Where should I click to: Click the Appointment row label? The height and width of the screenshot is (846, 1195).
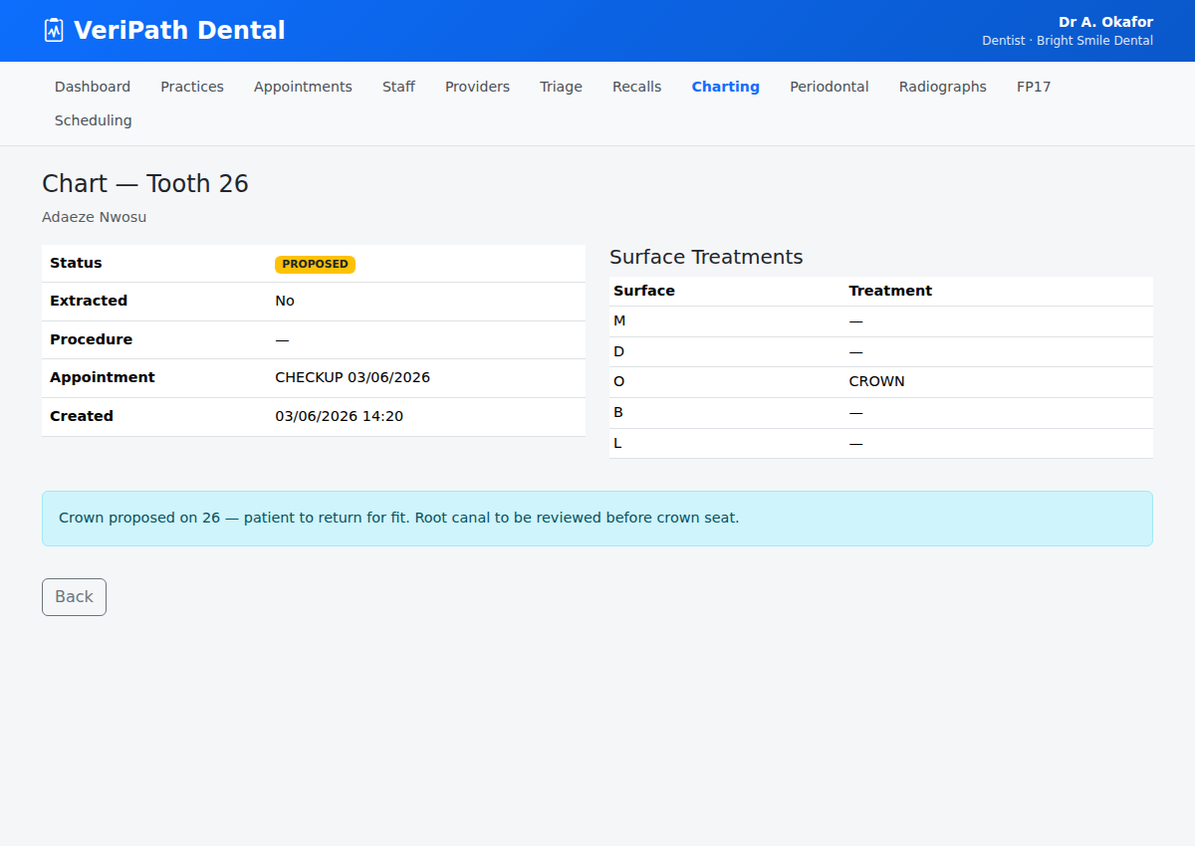[x=103, y=377]
